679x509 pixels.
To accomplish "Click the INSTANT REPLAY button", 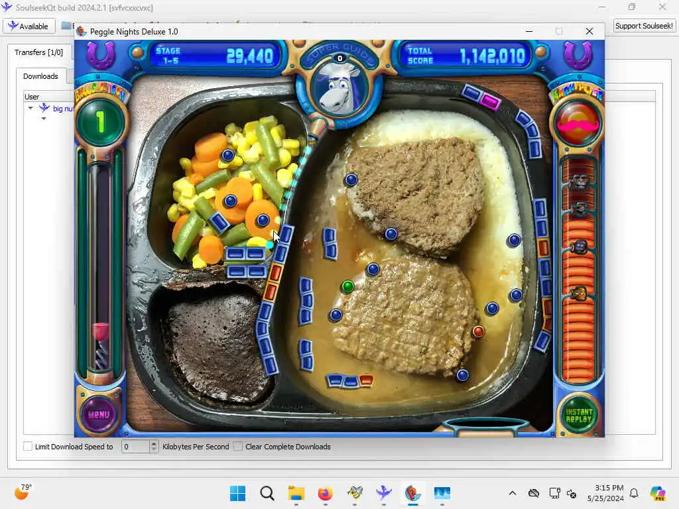I will tap(578, 415).
